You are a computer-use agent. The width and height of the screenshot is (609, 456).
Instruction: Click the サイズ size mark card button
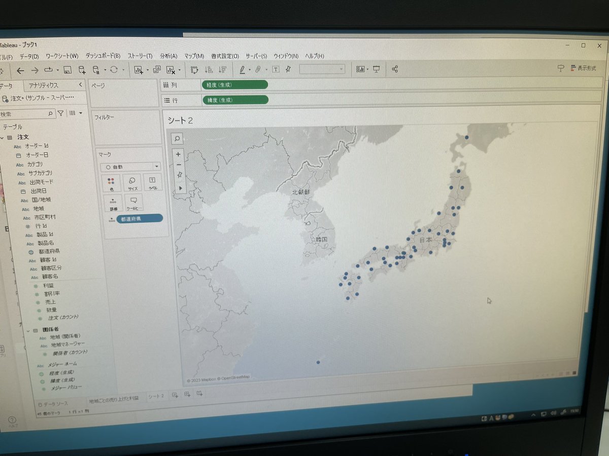(x=132, y=183)
